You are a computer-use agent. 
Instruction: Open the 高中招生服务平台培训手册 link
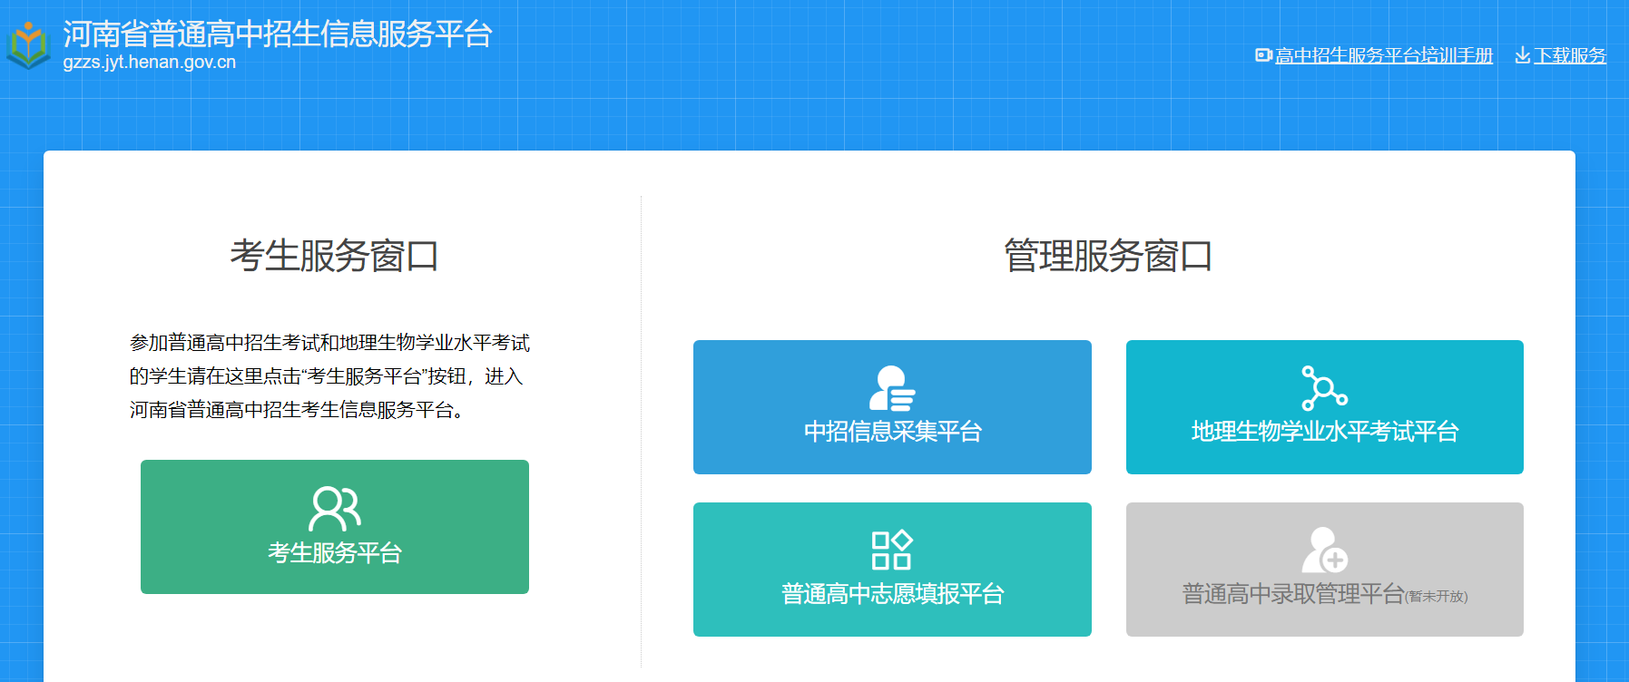click(1383, 55)
